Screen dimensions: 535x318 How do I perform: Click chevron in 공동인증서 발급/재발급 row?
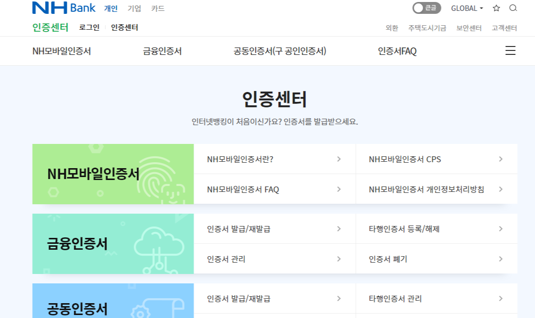coord(339,299)
